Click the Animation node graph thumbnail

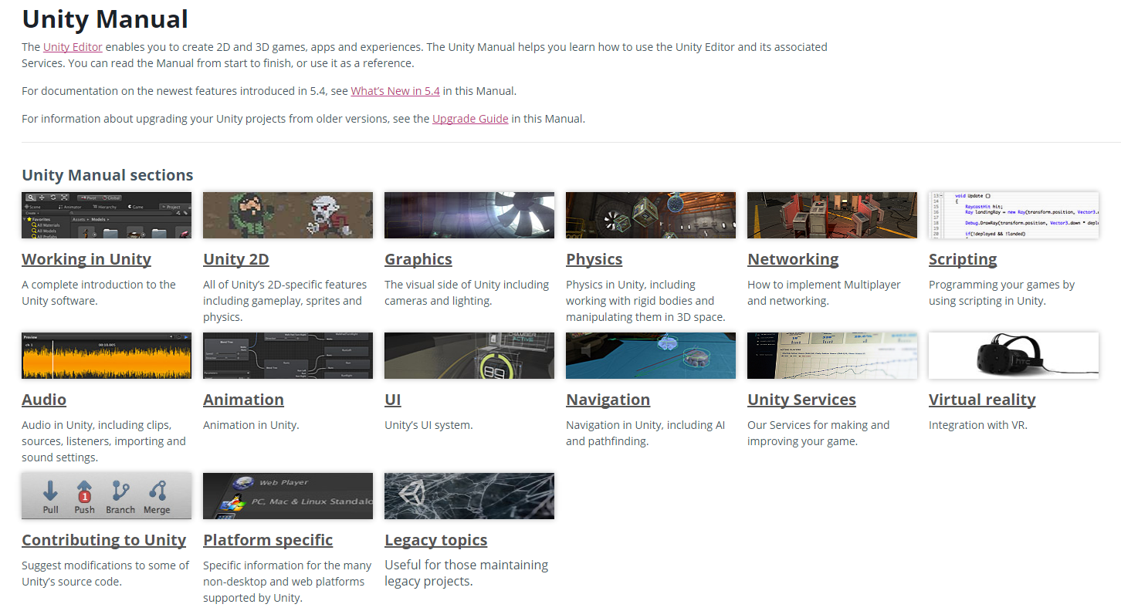pos(287,355)
